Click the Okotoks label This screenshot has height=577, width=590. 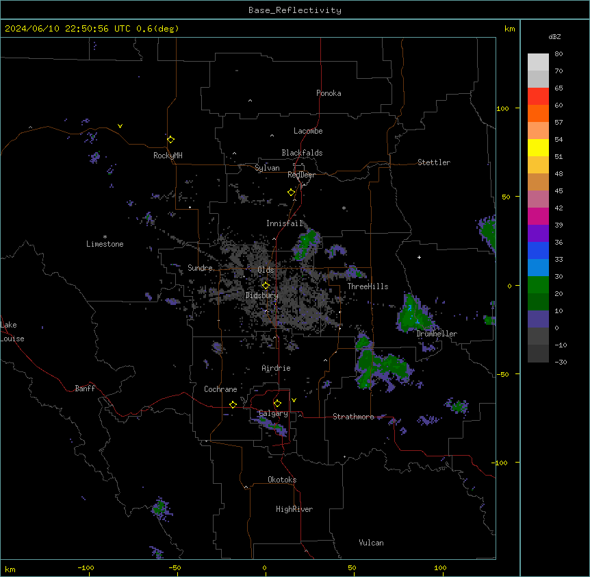tap(282, 480)
